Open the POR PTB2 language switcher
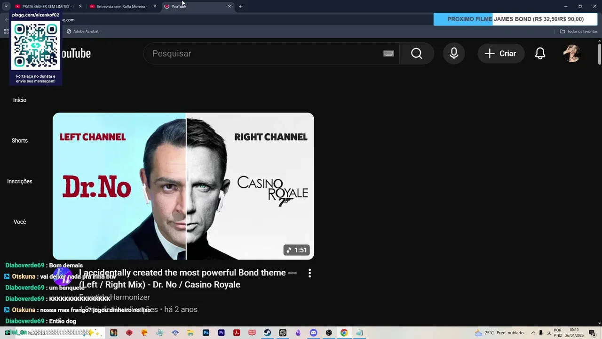Viewport: 602px width, 339px height. [x=558, y=333]
